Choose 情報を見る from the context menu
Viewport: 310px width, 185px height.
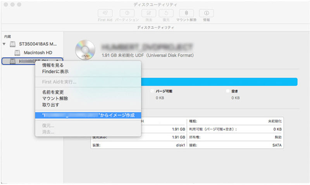[x=53, y=65]
